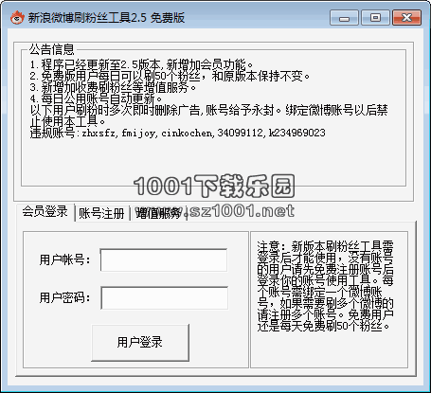Switch to the 会员登录 tab
Image resolution: width=431 pixels, height=393 pixels.
(45, 211)
